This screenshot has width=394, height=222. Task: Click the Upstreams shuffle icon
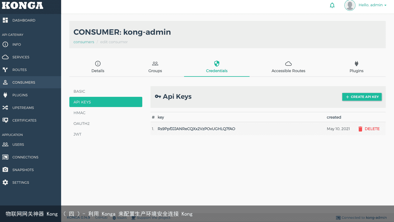5,108
